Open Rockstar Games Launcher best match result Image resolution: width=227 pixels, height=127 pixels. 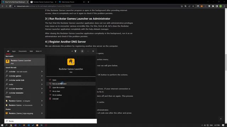click(x=24, y=62)
